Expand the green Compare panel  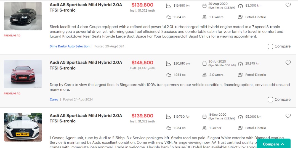[273, 144]
